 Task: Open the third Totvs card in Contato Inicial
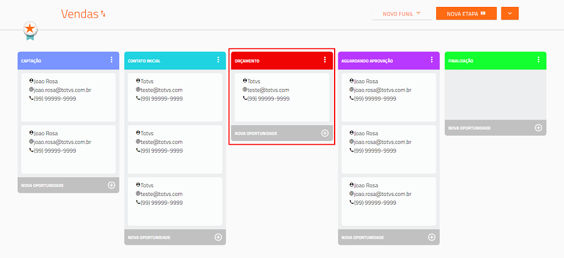point(175,202)
